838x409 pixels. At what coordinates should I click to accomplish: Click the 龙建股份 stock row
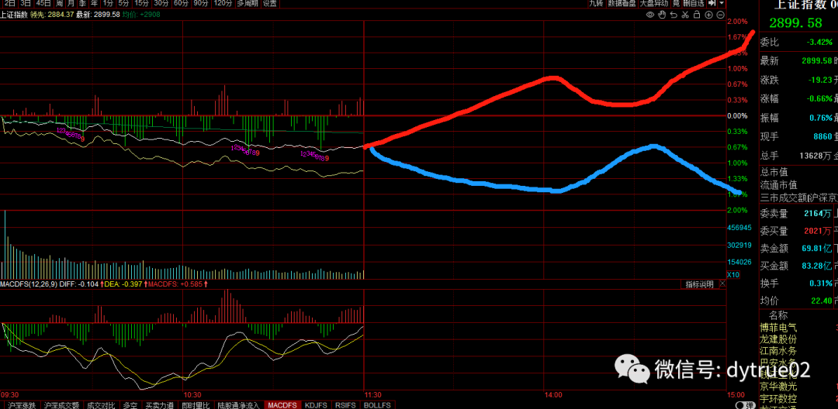[x=777, y=339]
